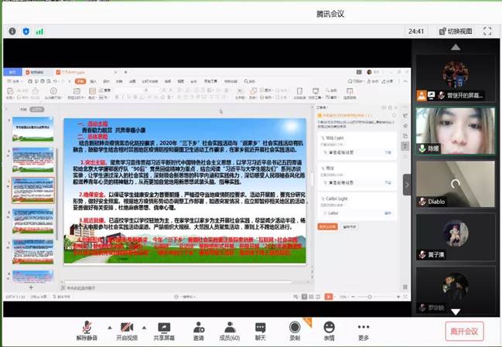Select 陈媛's video thumbnail
This screenshot has height=347, width=502.
(453, 128)
